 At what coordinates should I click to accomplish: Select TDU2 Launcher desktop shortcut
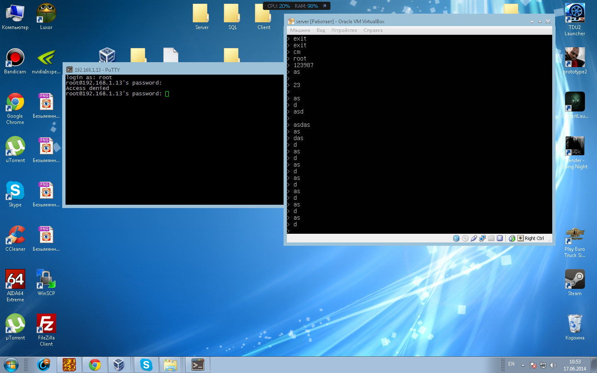coord(575,19)
